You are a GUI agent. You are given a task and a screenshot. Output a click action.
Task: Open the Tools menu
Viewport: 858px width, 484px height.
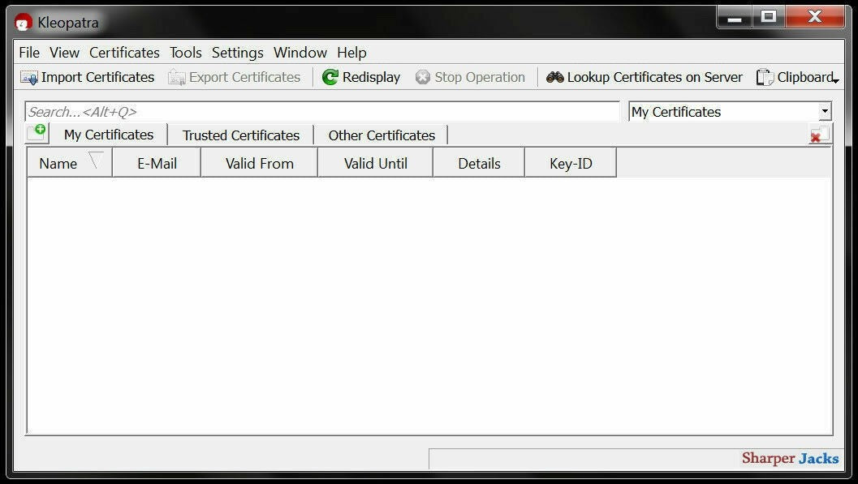(x=185, y=52)
